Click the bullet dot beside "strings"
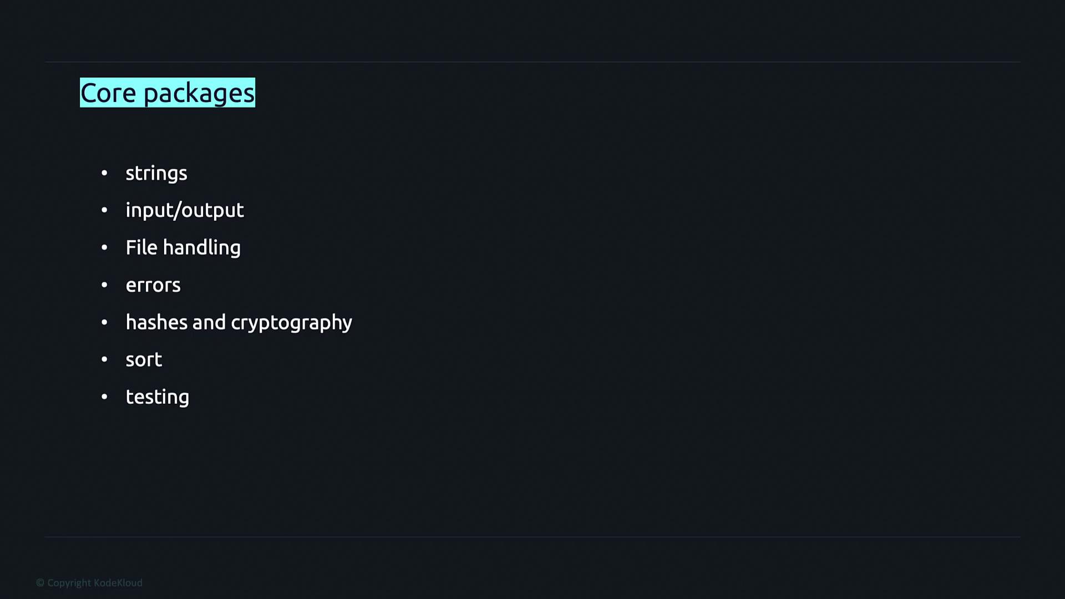Viewport: 1065px width, 599px height. click(104, 173)
